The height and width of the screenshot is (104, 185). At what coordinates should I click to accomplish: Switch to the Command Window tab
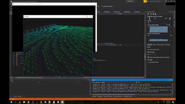click(118, 96)
